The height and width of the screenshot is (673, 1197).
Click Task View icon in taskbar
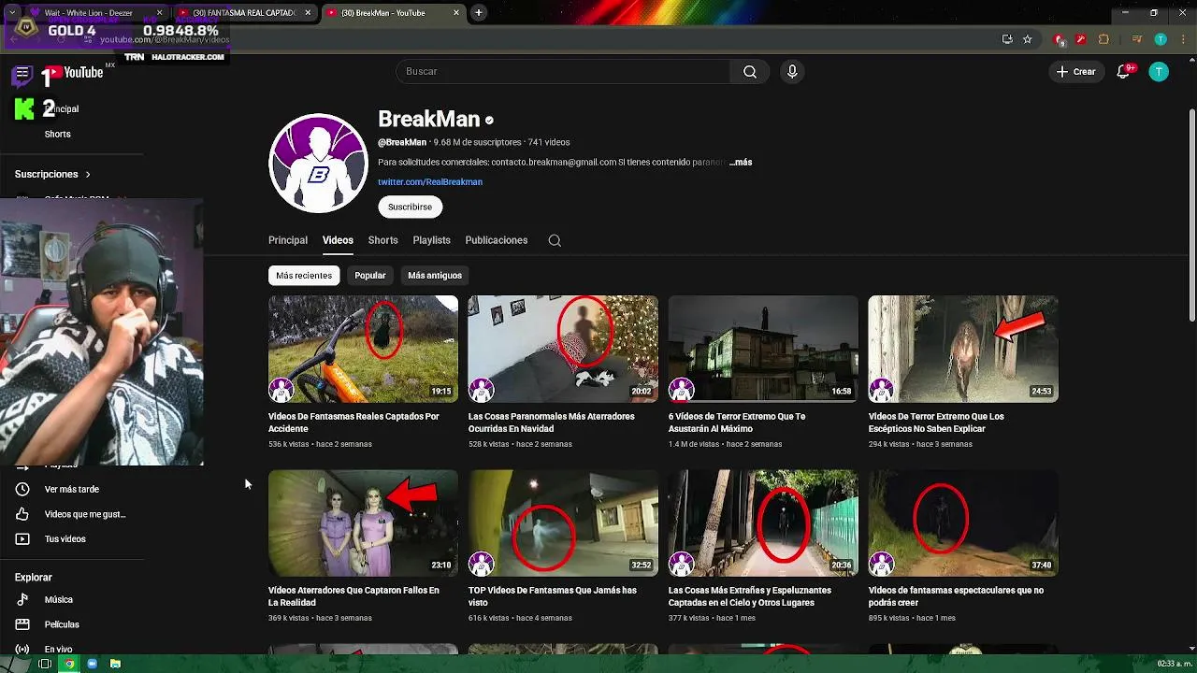click(x=44, y=664)
